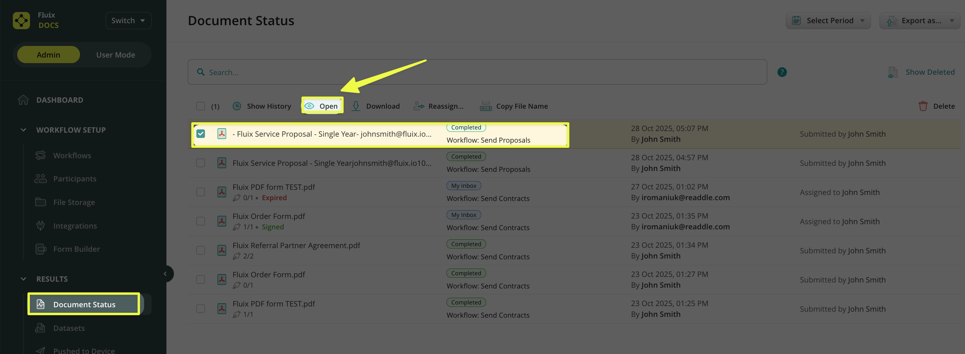Open Form Builder in the sidebar
965x354 pixels.
click(76, 249)
